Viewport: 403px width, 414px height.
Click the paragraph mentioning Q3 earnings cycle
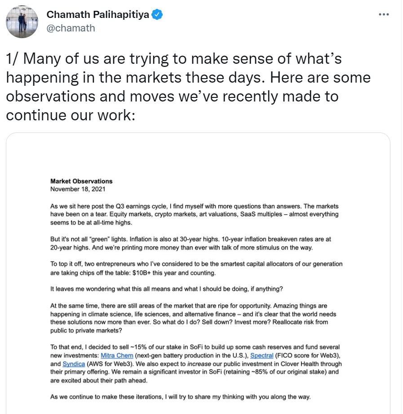tap(194, 214)
